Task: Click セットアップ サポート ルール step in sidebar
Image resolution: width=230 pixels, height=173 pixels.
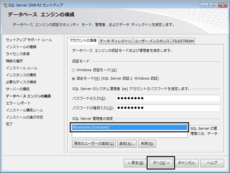Action: (x=29, y=40)
